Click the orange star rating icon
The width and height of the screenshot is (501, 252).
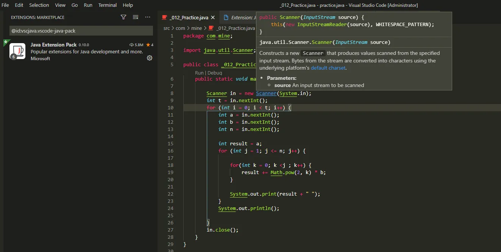[x=148, y=45]
